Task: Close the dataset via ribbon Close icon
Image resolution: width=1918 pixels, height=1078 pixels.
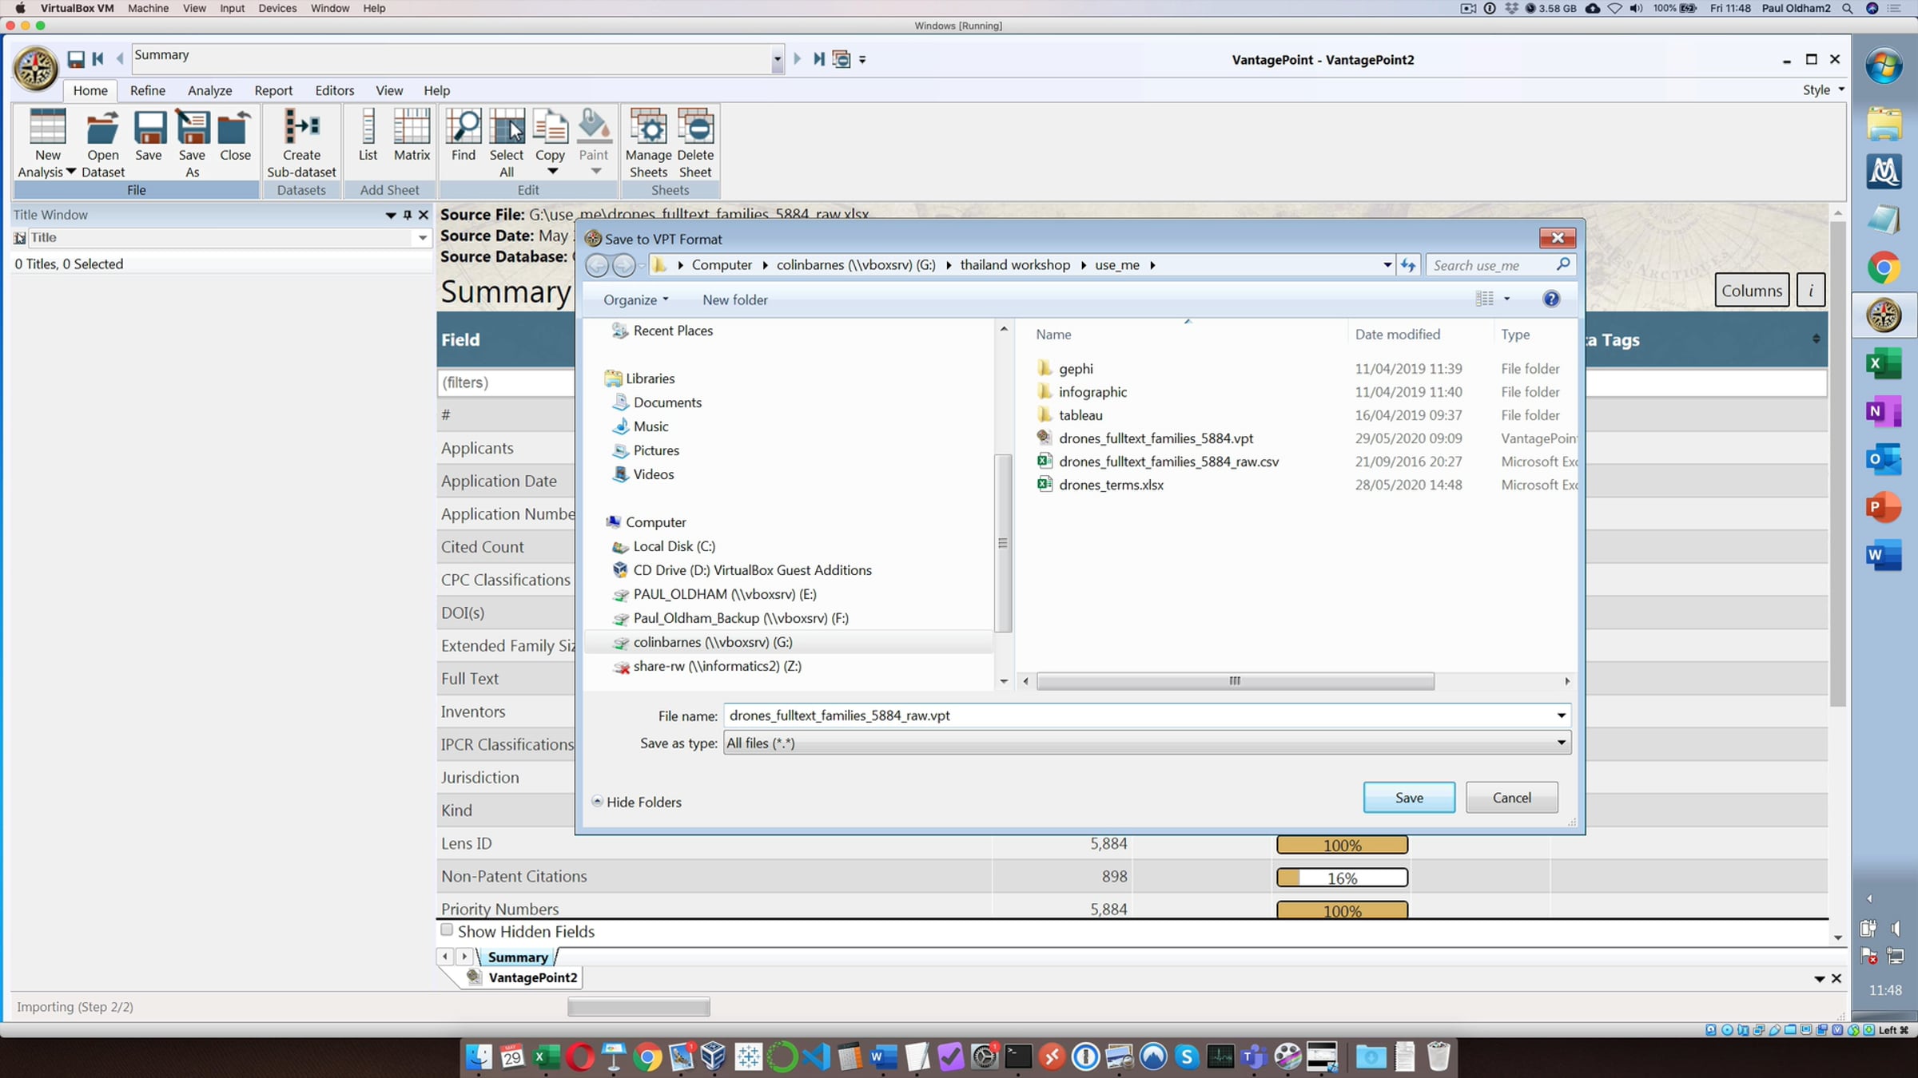Action: point(235,136)
